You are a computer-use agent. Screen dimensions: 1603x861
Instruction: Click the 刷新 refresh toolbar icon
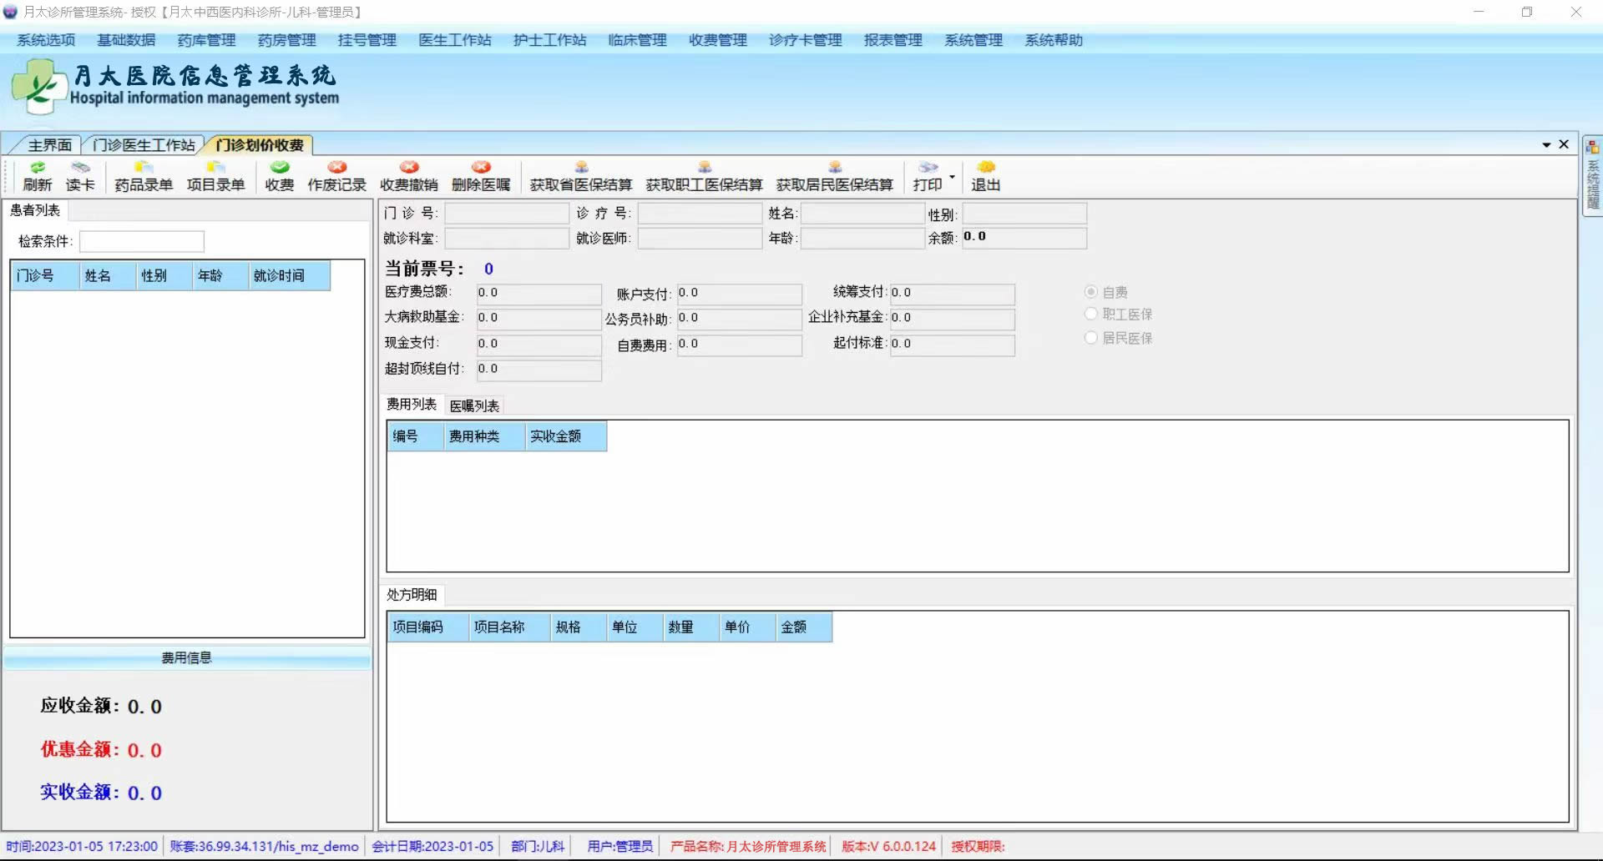[37, 176]
